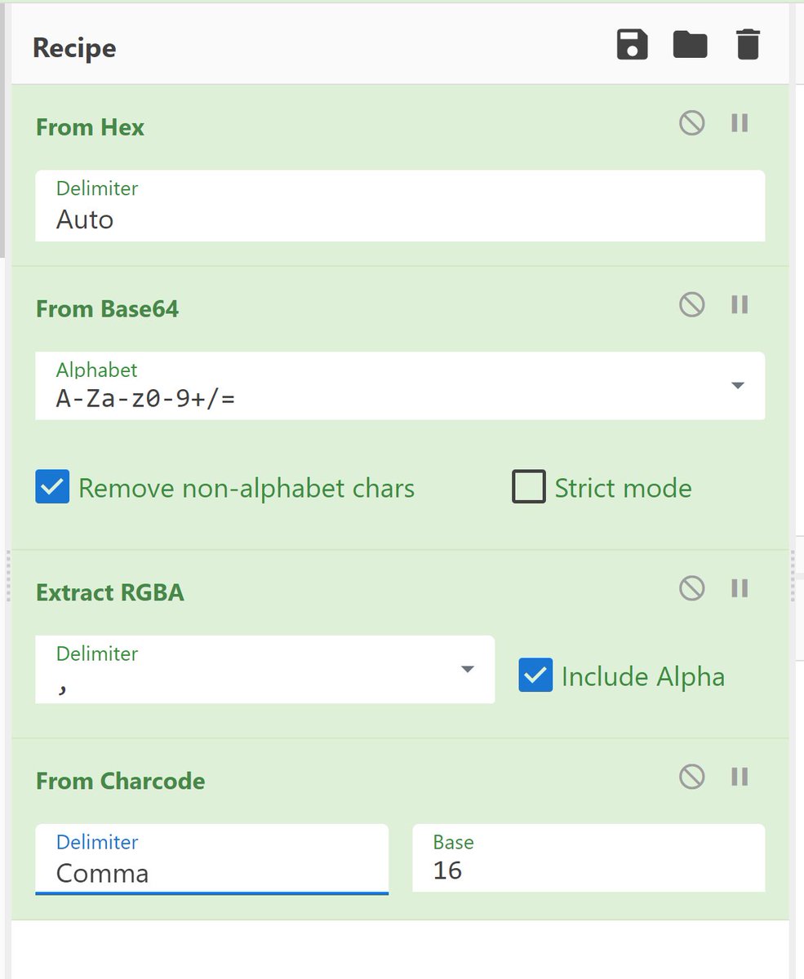Select the From Charcode operation title
Viewport: 804px width, 979px height.
[120, 782]
